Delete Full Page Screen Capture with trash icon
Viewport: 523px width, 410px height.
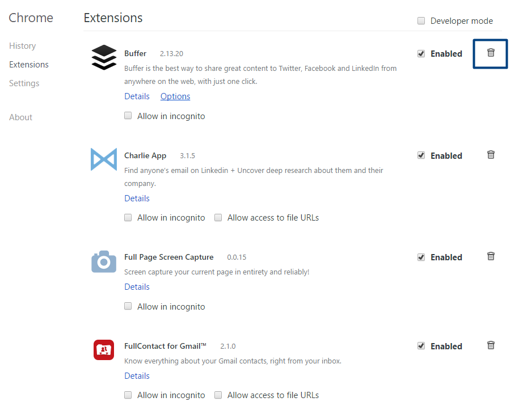coord(491,256)
